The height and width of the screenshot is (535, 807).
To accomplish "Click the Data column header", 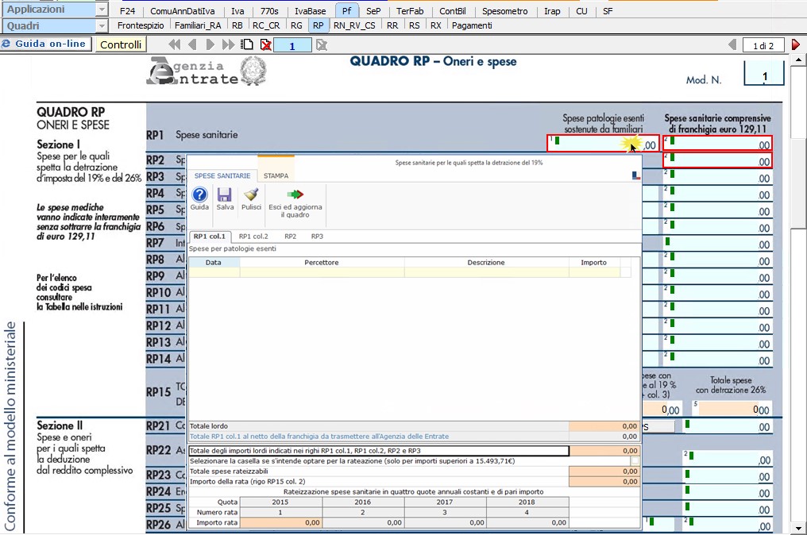I will 214,263.
